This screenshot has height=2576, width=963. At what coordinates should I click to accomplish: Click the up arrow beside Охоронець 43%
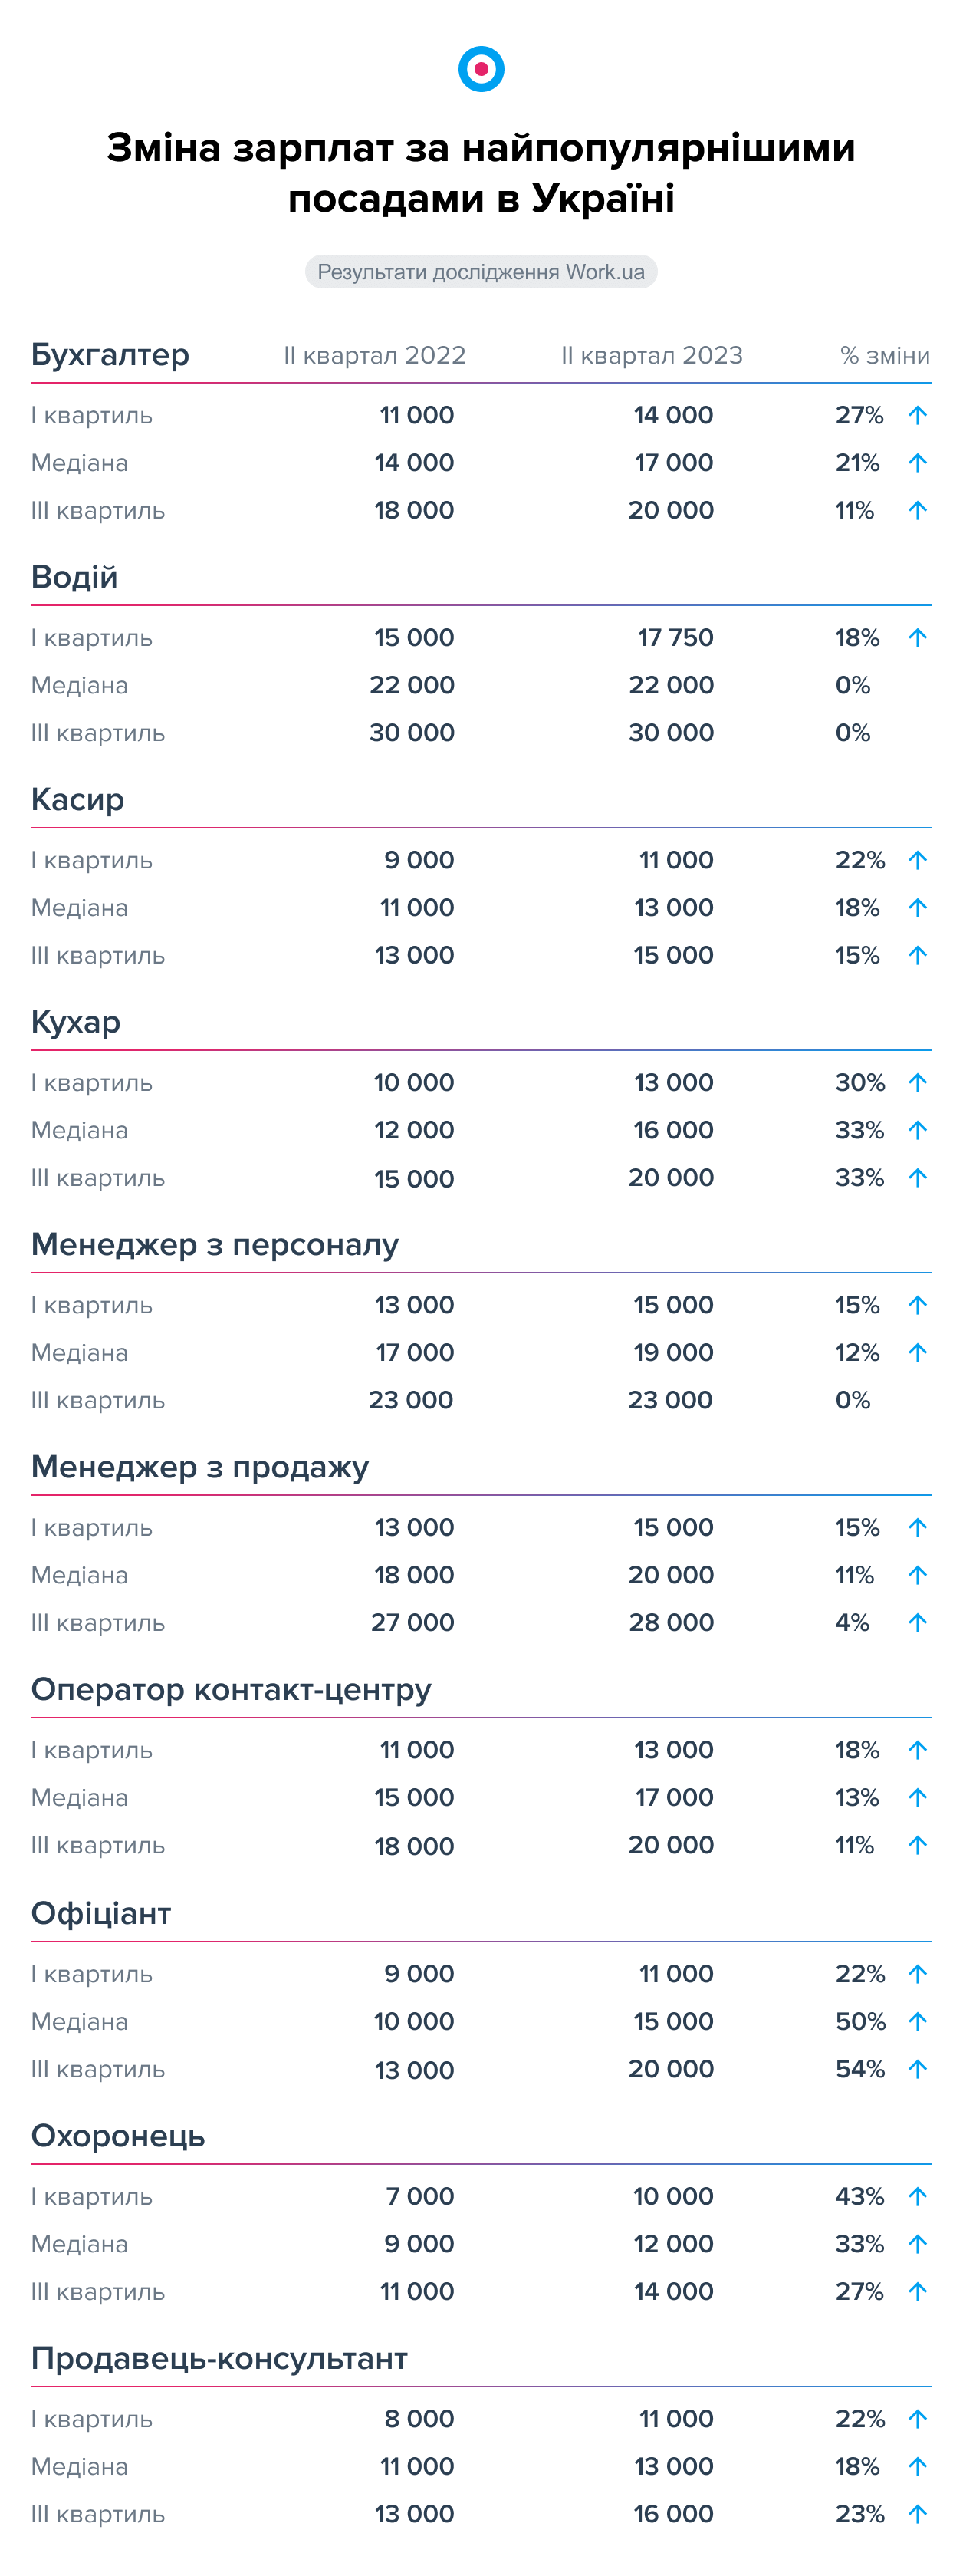(x=917, y=2197)
